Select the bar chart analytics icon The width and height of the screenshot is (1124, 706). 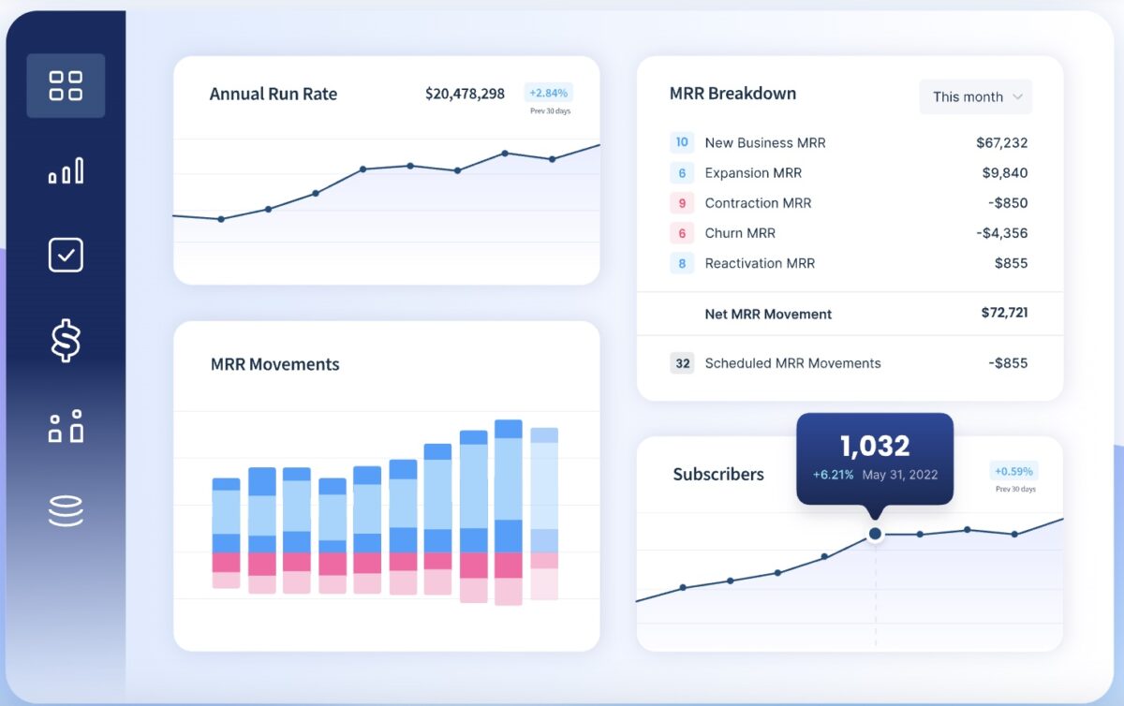[66, 170]
